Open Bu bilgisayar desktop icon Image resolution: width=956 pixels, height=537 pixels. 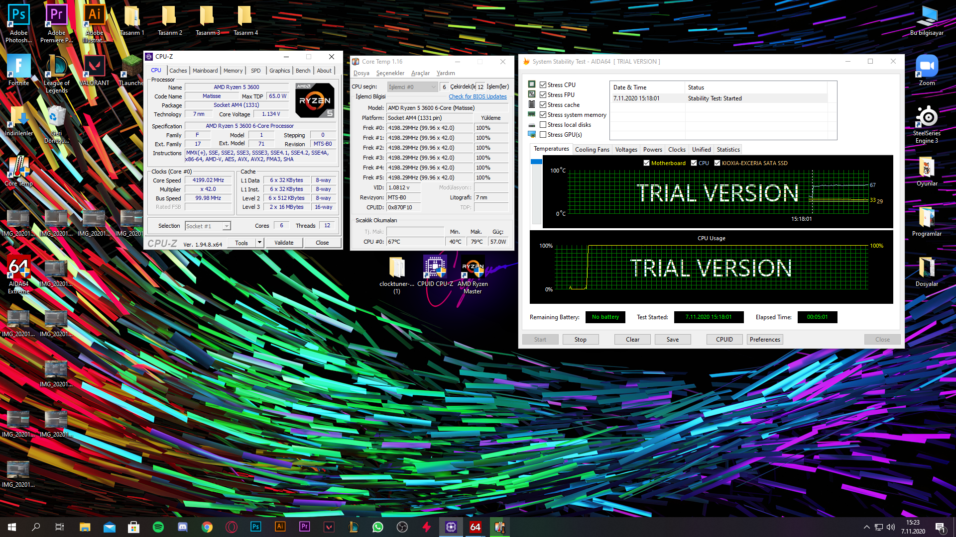tap(927, 20)
